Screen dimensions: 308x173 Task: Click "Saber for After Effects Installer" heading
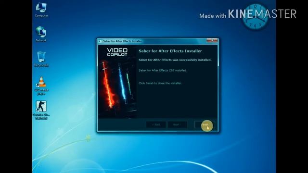pyautogui.click(x=170, y=51)
